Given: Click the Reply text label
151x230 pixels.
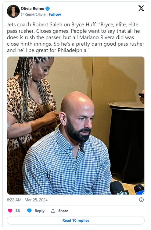Looking at the screenshot, I should tap(40, 211).
